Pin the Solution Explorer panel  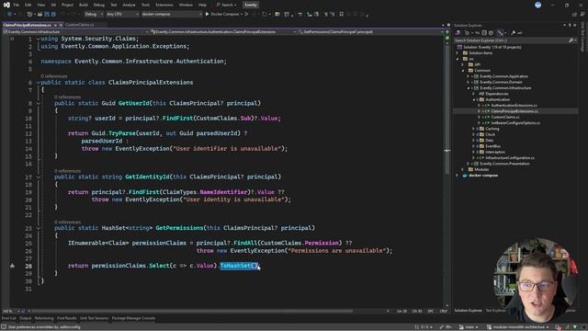(x=570, y=25)
